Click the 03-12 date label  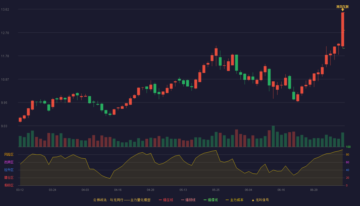point(20,190)
